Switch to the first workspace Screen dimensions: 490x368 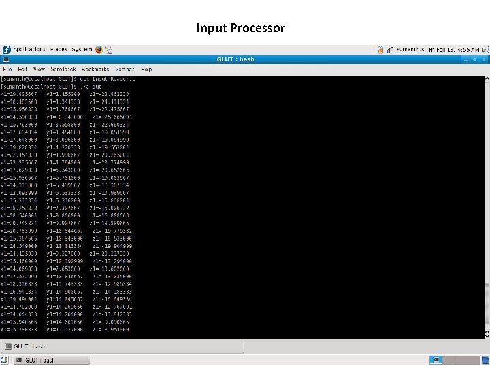(x=436, y=361)
